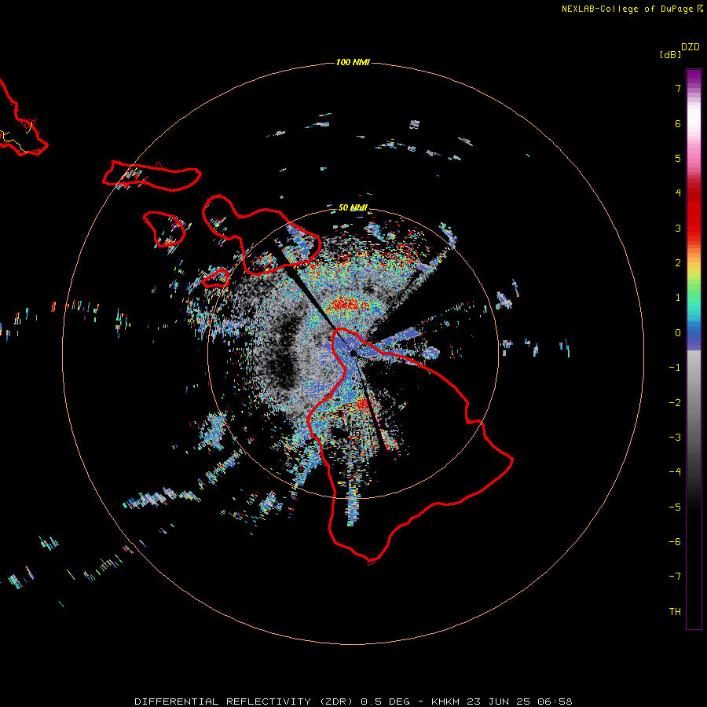Click the 06:58 timestamp in the title
Viewport: 707px width, 707px height.
(555, 702)
